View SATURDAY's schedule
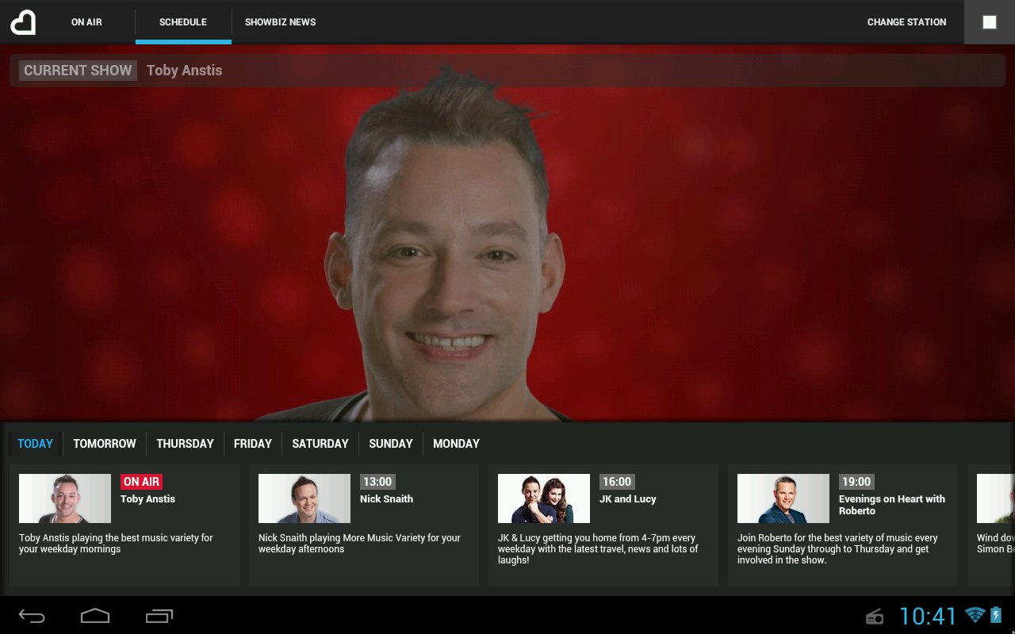The image size is (1015, 634). pos(320,443)
